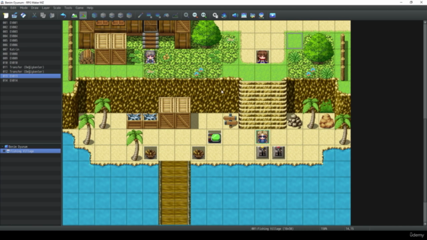Collapse the Benim Oyunum project tree node
Image resolution: width=427 pixels, height=240 pixels.
point(2,147)
